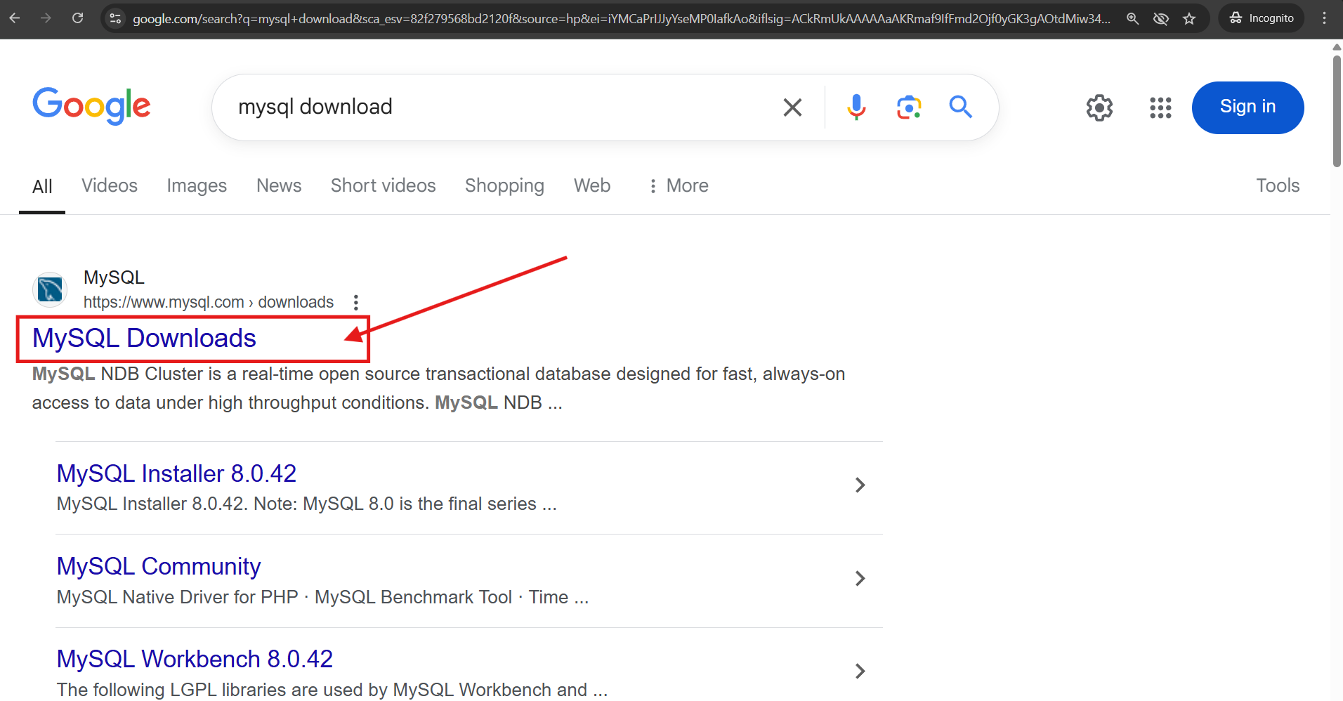Click the https://www.mysql.com downloads URL

[209, 302]
